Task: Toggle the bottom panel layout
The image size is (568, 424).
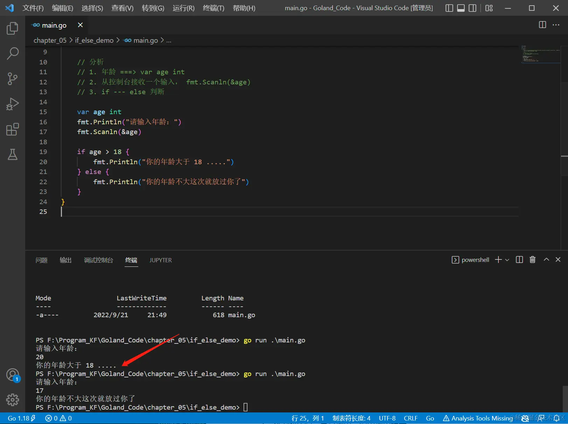Action: pyautogui.click(x=461, y=8)
